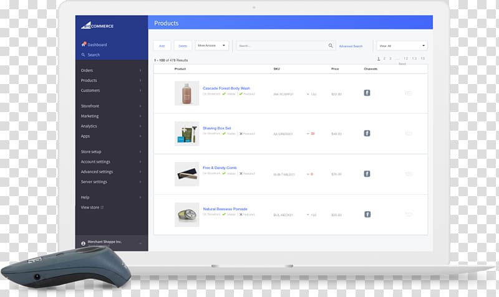Expand the Help chevron in sidebar
Viewport: 499px width, 297px height.
140,197
